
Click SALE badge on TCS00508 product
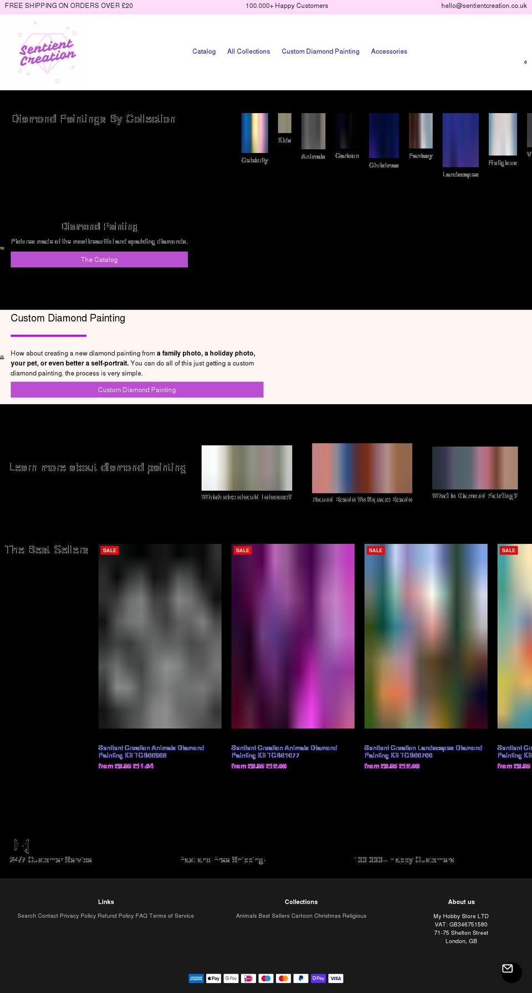pyautogui.click(x=110, y=550)
